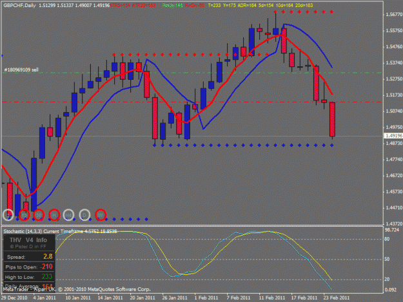Screen dimensions: 403x302
Task: Select the M5 timeframe circle
Action: pos(8,215)
